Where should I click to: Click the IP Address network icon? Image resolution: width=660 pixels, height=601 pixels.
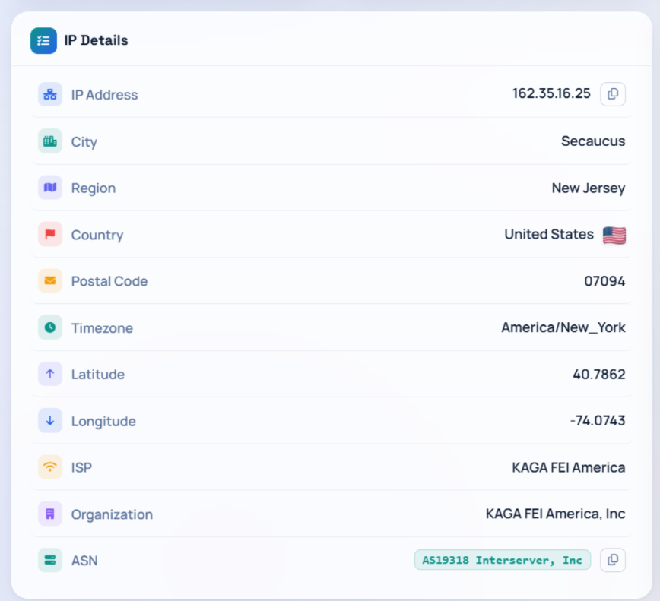point(50,94)
